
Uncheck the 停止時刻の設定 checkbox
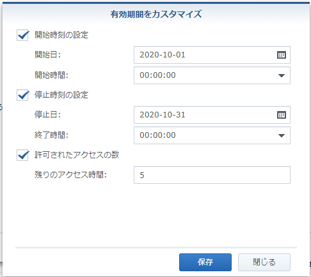22,95
